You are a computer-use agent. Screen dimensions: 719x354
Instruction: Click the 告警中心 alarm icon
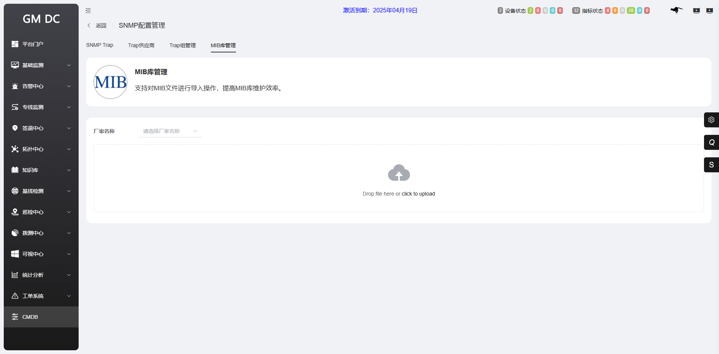[x=15, y=86]
